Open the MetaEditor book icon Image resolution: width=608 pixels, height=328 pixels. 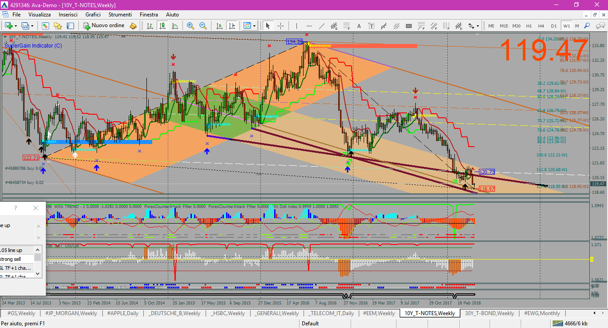(x=133, y=26)
